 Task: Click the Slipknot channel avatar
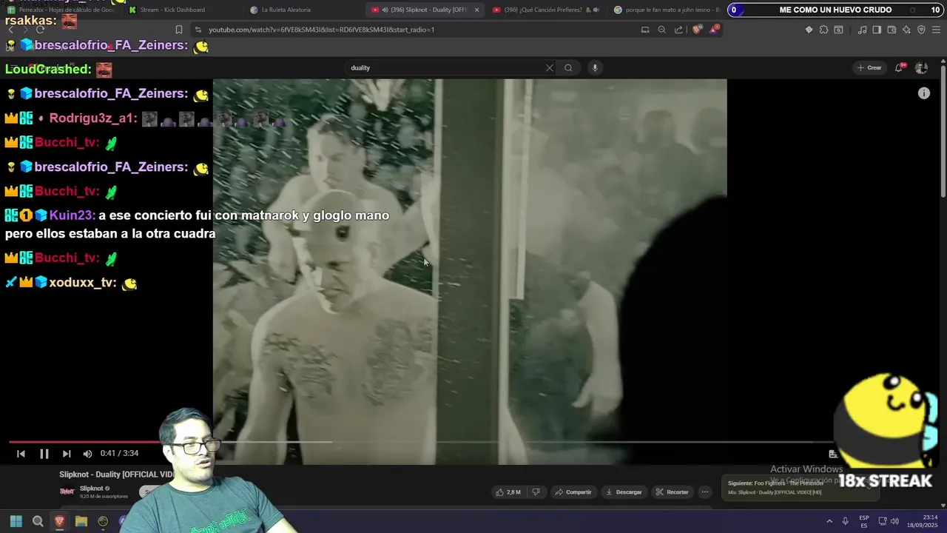pos(67,491)
